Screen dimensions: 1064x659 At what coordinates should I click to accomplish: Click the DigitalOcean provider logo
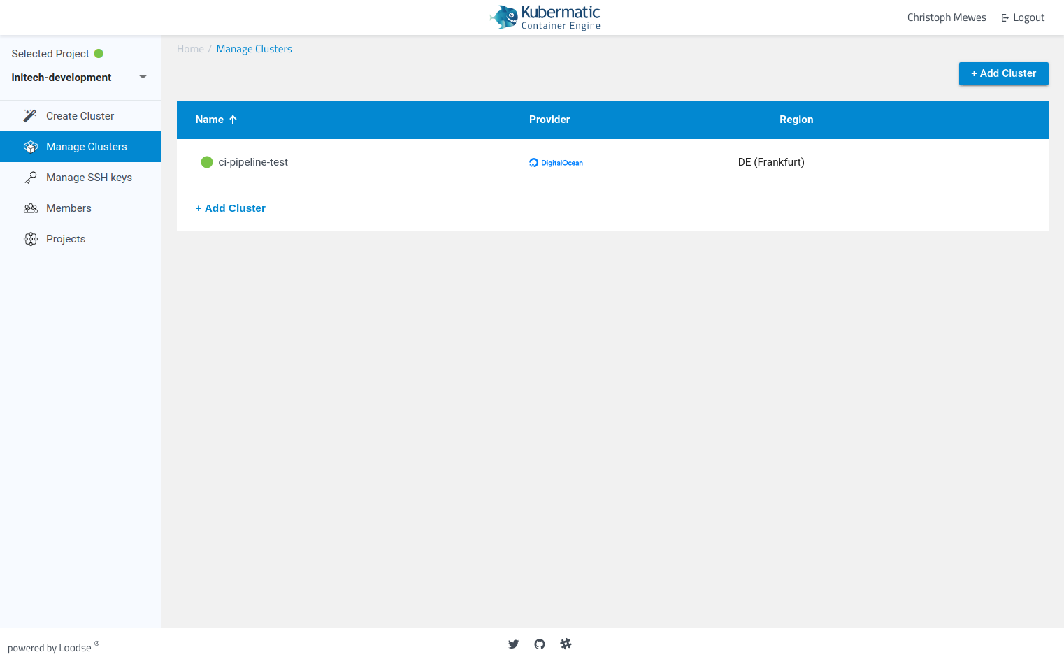[x=556, y=163]
